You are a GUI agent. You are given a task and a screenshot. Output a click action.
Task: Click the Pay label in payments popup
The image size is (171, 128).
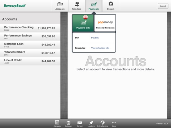(x=77, y=38)
